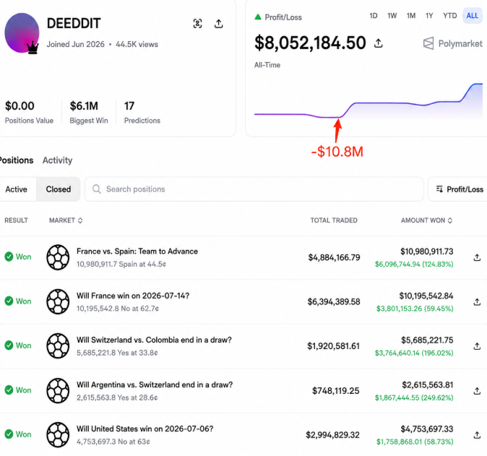The width and height of the screenshot is (487, 456).
Task: Click the $10,980,911.73 amount won
Action: tap(427, 251)
